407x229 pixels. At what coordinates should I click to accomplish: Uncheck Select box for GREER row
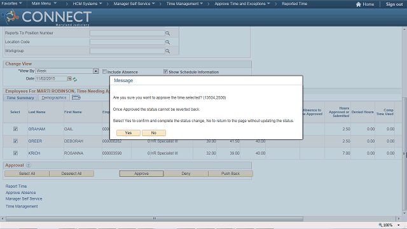point(15,141)
